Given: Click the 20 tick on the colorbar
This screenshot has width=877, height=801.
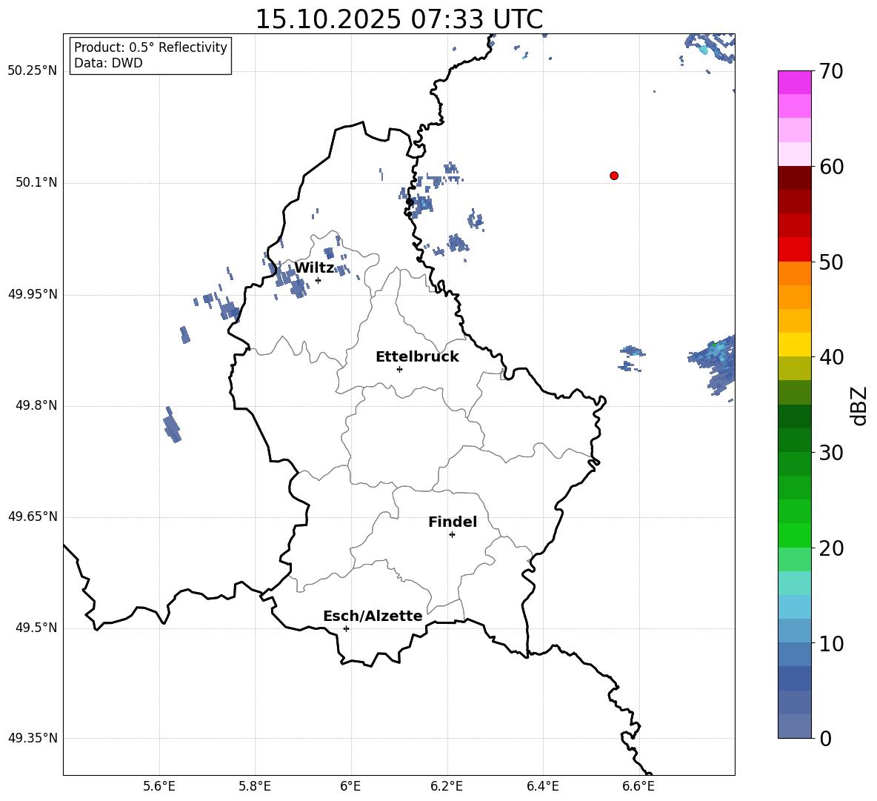Looking at the screenshot, I should (x=831, y=548).
